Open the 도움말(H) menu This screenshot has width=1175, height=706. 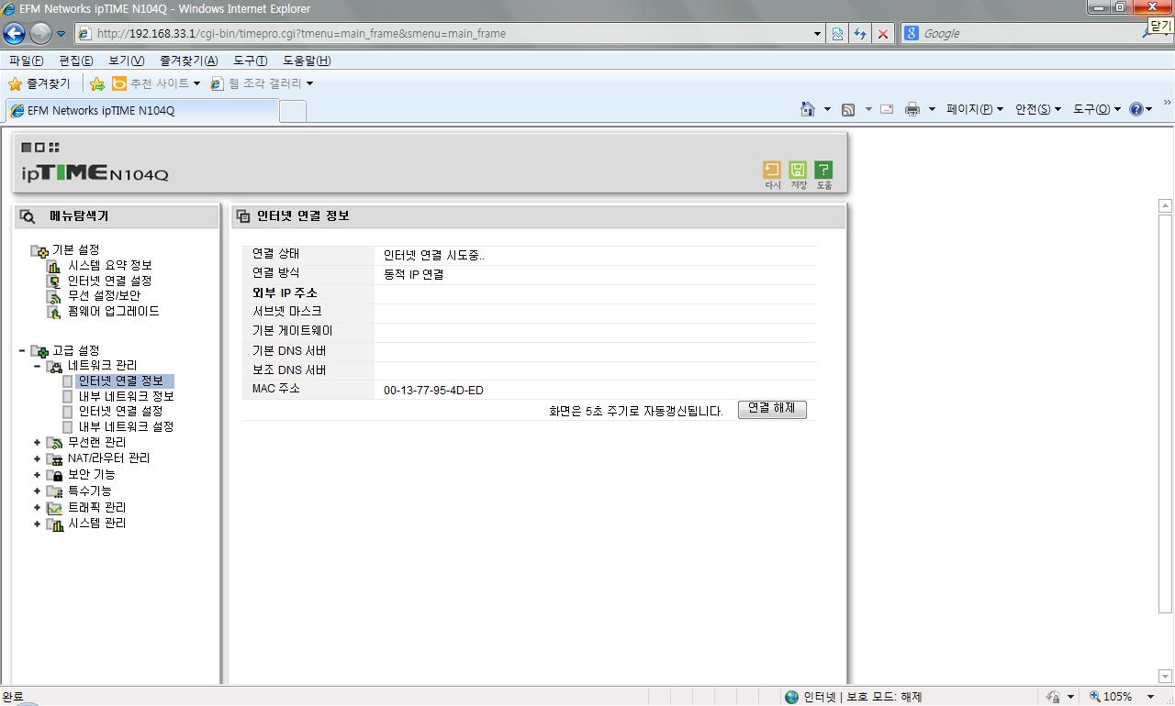(x=307, y=61)
